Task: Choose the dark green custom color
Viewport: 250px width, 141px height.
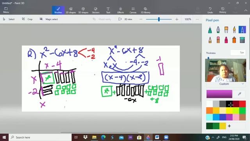Action: (x=209, y=126)
